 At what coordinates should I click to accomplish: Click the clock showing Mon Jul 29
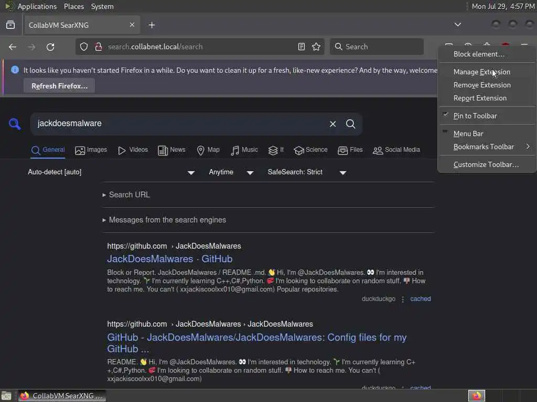click(x=503, y=6)
